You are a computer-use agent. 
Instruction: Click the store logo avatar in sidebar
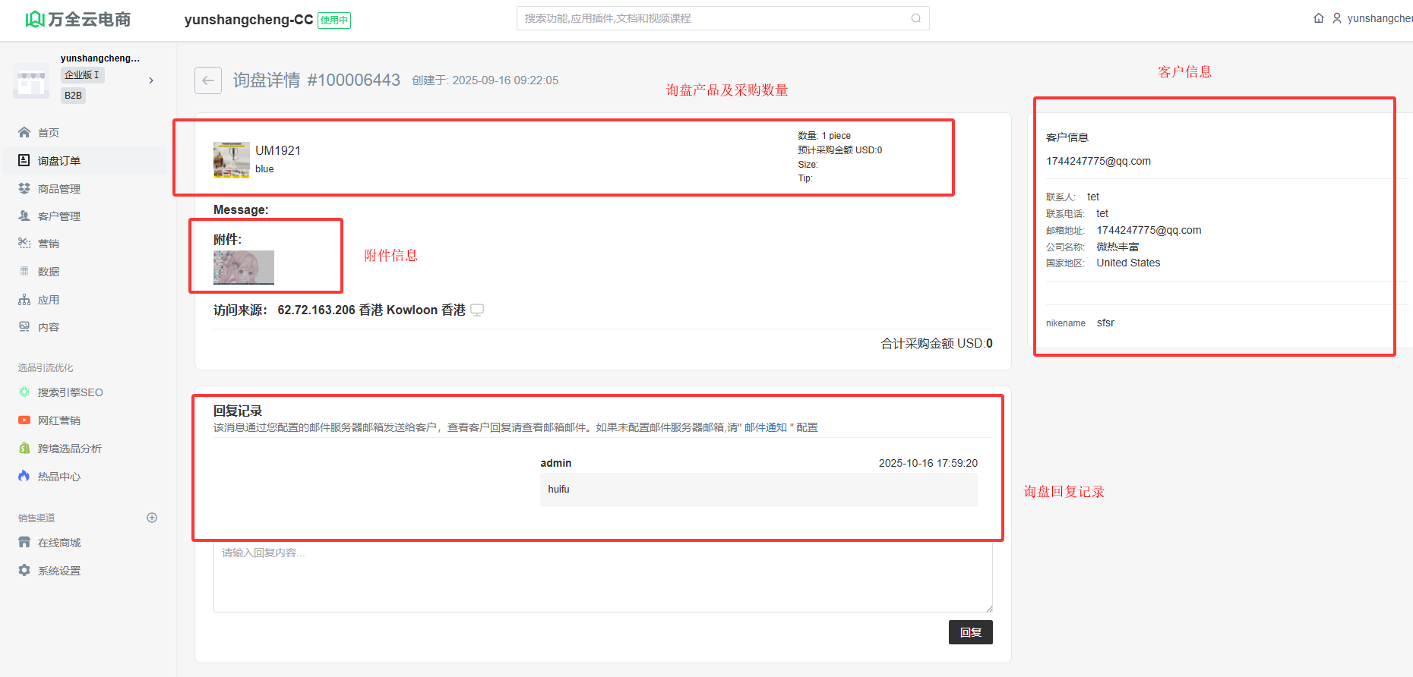point(31,80)
